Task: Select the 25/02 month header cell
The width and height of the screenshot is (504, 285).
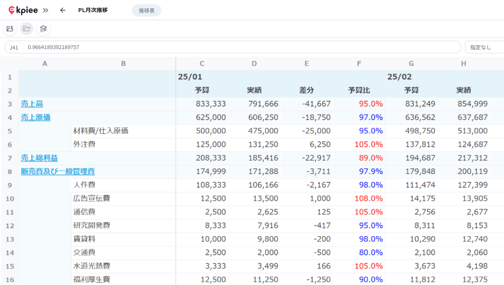Action: pos(399,77)
